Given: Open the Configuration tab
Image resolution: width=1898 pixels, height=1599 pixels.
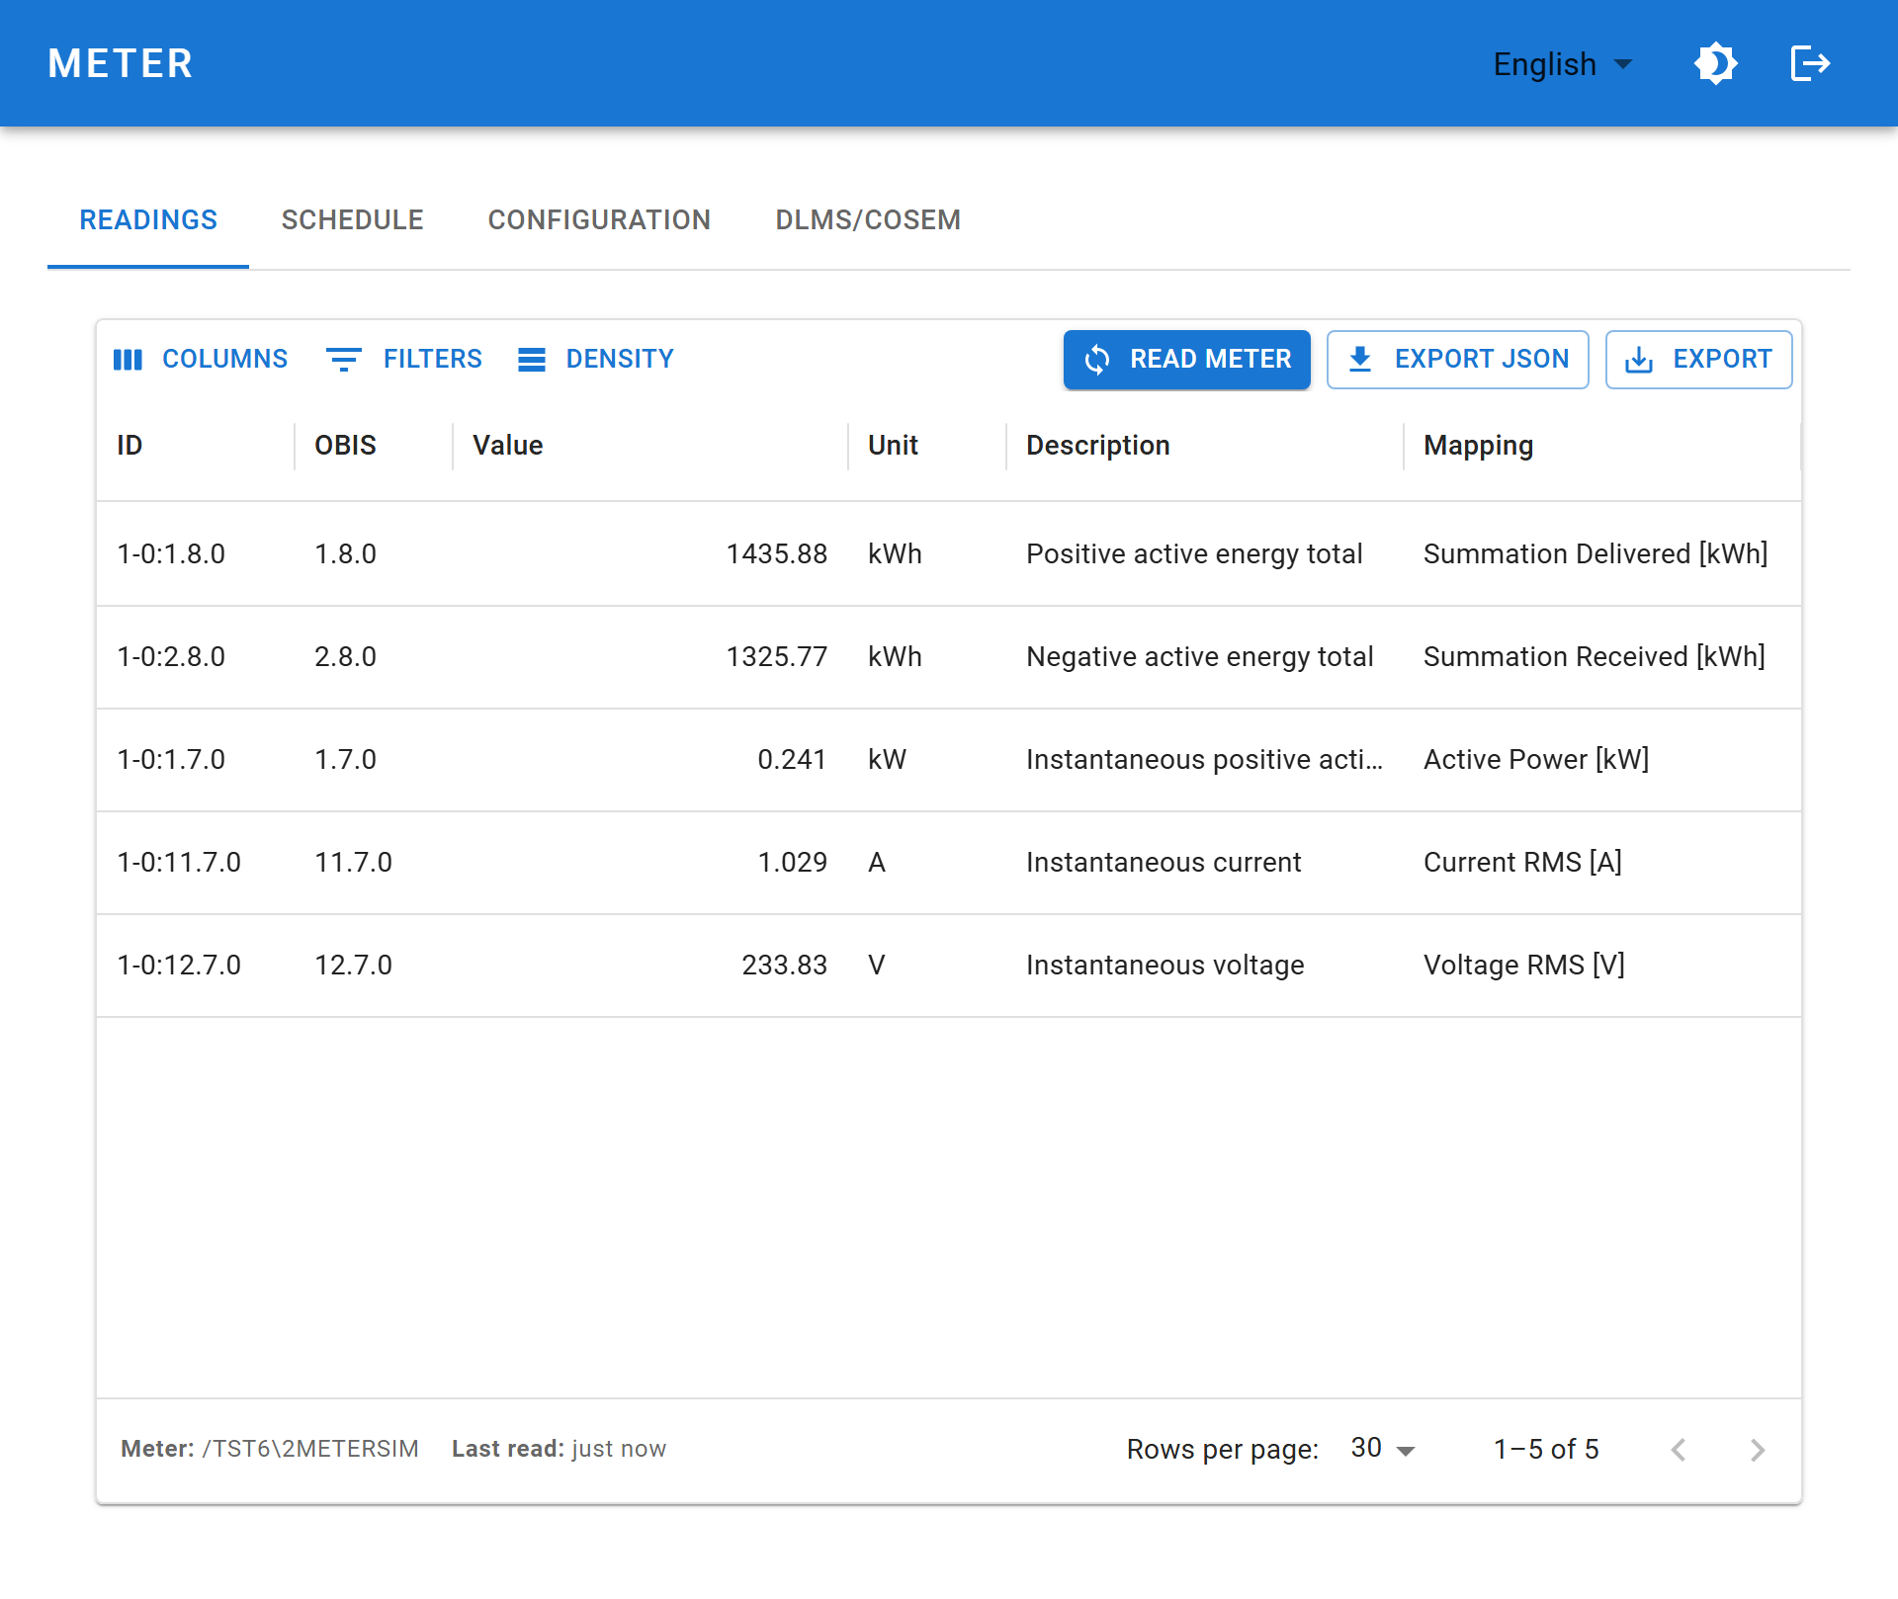Looking at the screenshot, I should [599, 219].
